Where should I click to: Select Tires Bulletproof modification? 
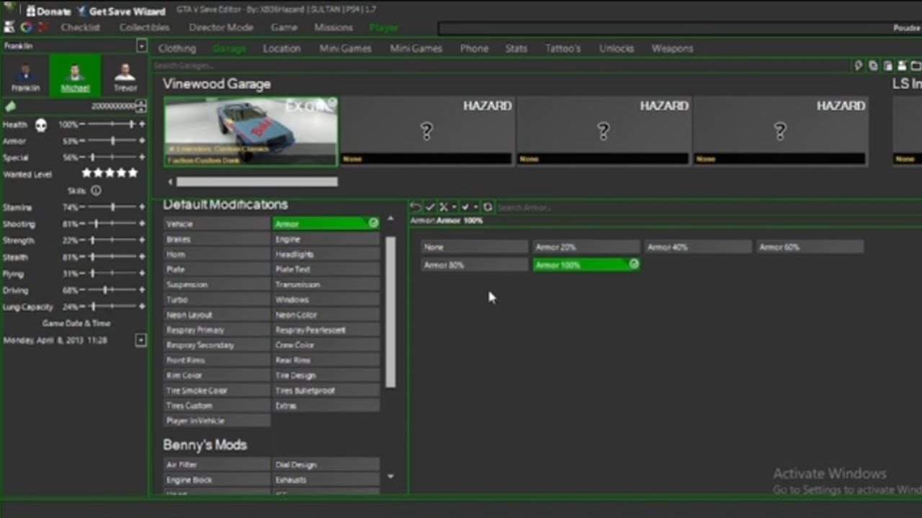coord(326,390)
